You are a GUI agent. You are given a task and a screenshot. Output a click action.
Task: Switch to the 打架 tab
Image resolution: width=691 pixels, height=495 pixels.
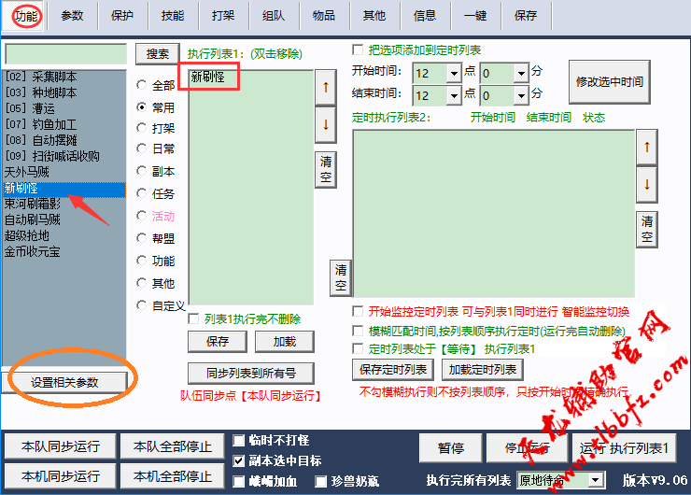pos(223,16)
